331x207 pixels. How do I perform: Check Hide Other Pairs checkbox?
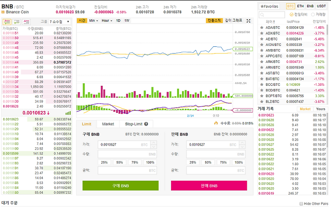pyautogui.click(x=301, y=204)
